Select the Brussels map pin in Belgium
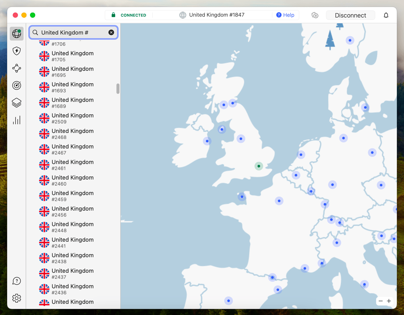 [x=296, y=175]
